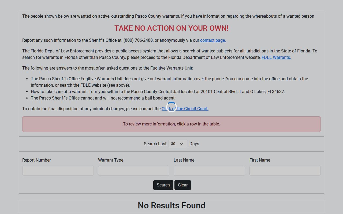Reset the form with Clear button

coord(183,185)
